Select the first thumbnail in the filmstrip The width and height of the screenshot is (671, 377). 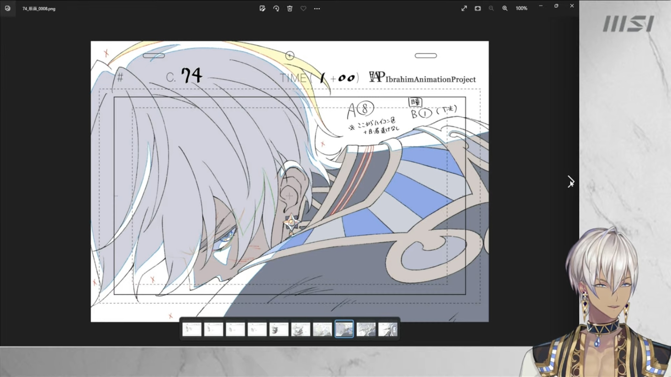point(192,329)
